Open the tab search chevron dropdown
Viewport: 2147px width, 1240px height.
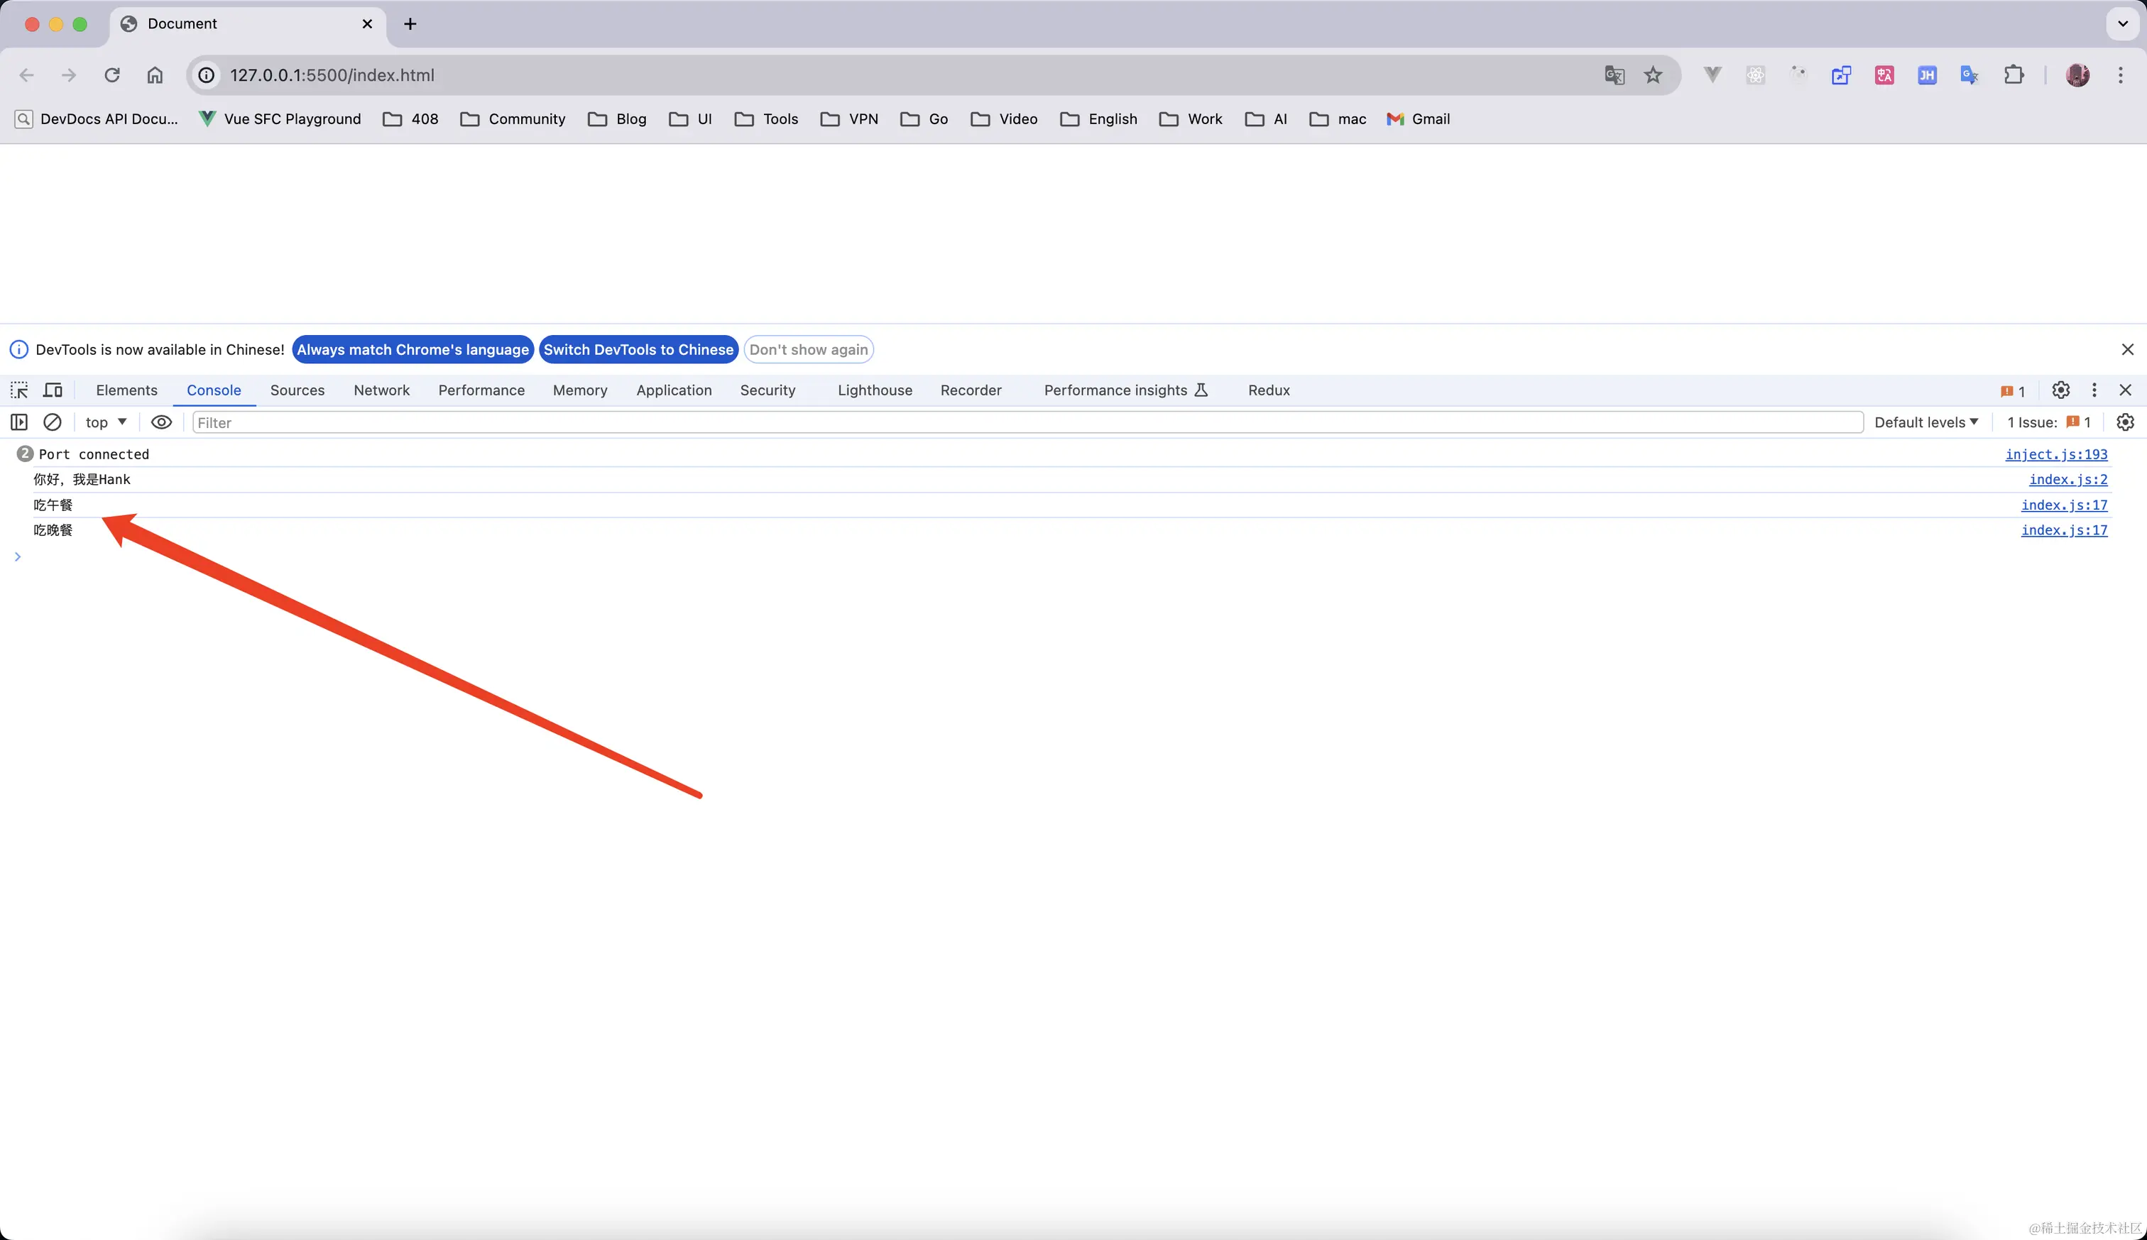2122,24
